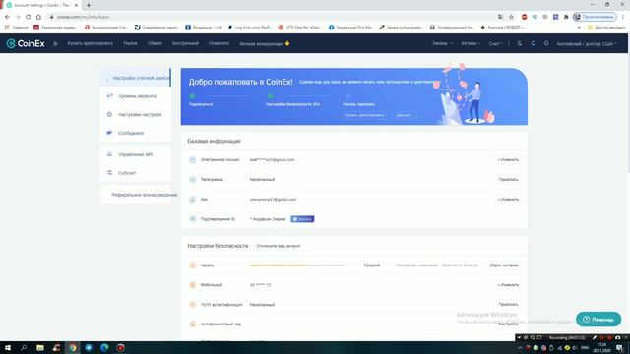The image size is (630, 354).
Task: Click the TOTP authentication row icon
Action: 193,305
